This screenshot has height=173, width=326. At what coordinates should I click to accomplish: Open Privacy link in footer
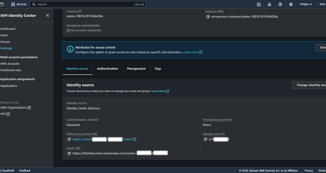(309, 171)
